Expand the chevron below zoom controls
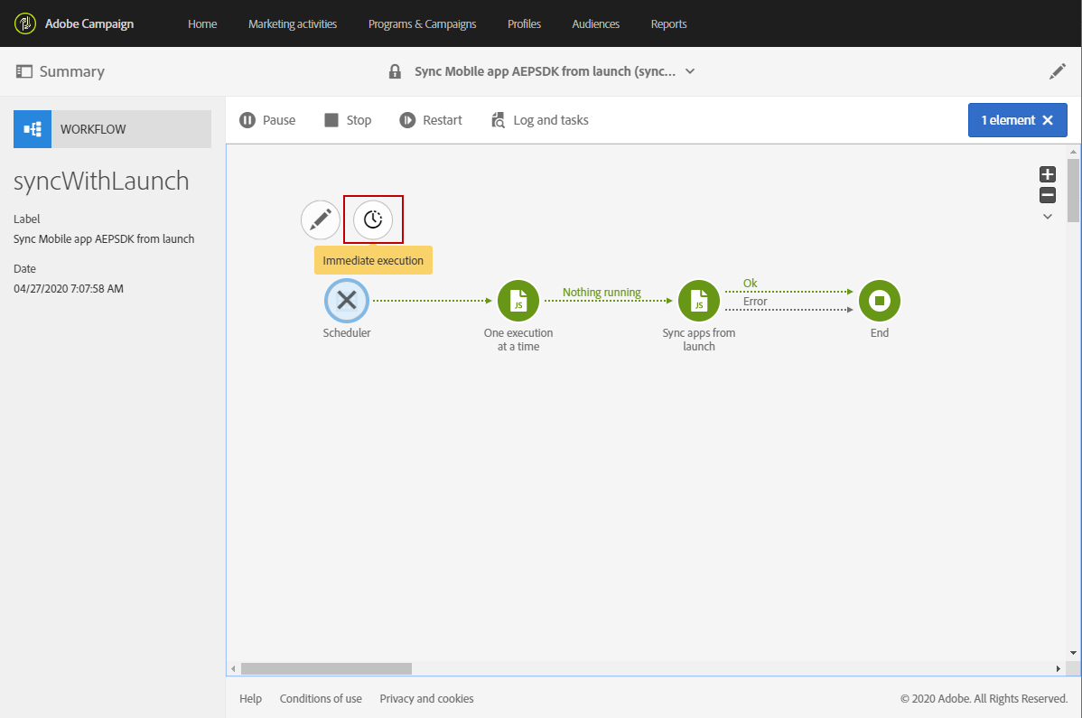 point(1048,217)
